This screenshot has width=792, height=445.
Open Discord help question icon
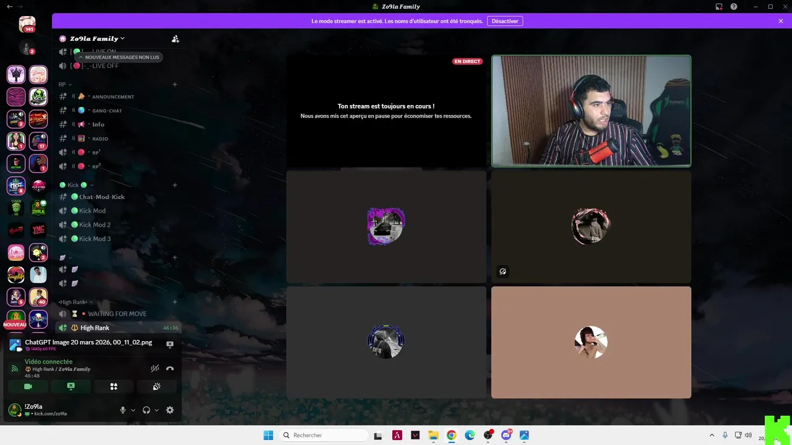[x=734, y=7]
